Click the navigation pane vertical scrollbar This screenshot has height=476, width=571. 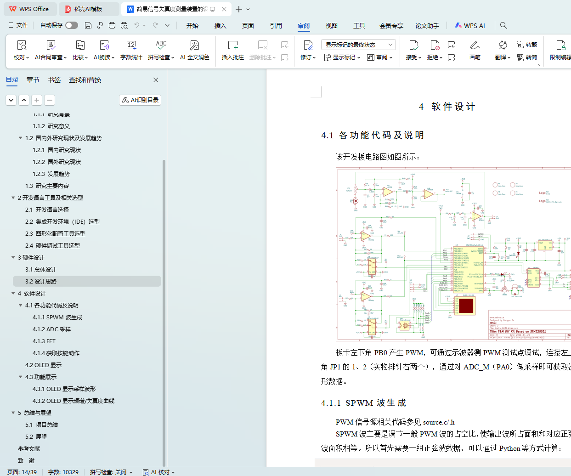coord(164,312)
